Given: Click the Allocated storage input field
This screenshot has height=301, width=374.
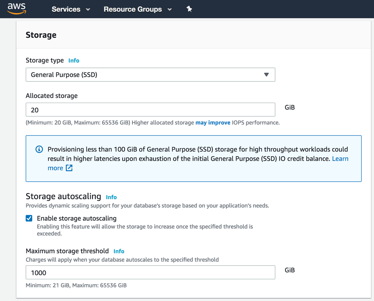Looking at the screenshot, I should [x=150, y=110].
